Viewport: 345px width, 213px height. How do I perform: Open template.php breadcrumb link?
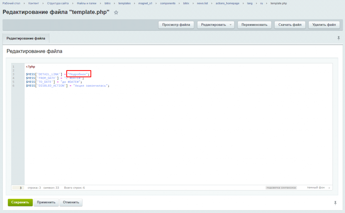click(x=279, y=3)
